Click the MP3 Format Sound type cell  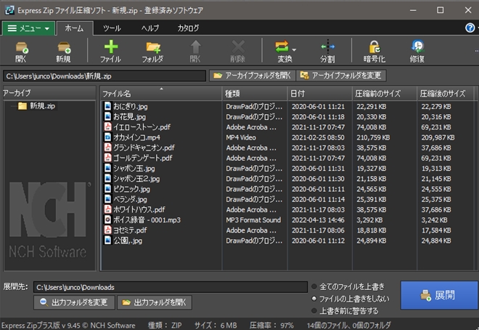point(253,220)
